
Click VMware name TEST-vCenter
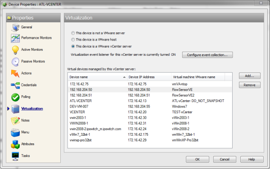pyautogui.click(x=182, y=112)
